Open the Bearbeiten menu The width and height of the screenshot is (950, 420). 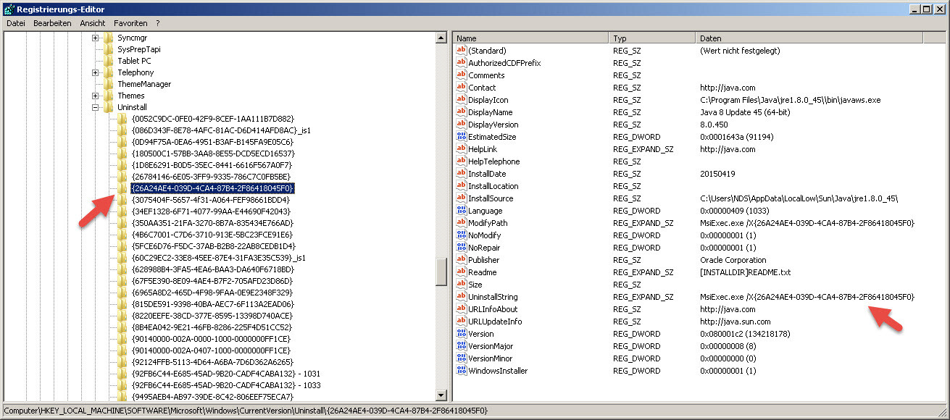52,23
